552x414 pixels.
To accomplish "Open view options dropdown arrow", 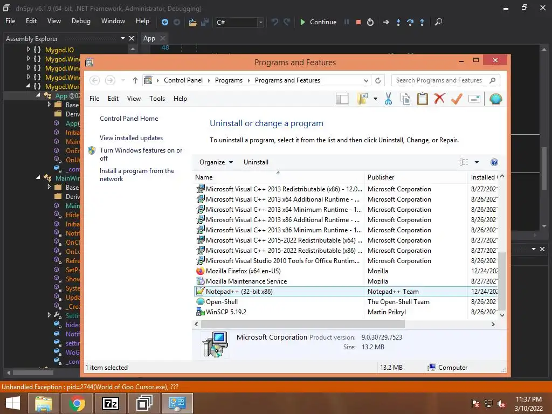I will click(x=477, y=162).
